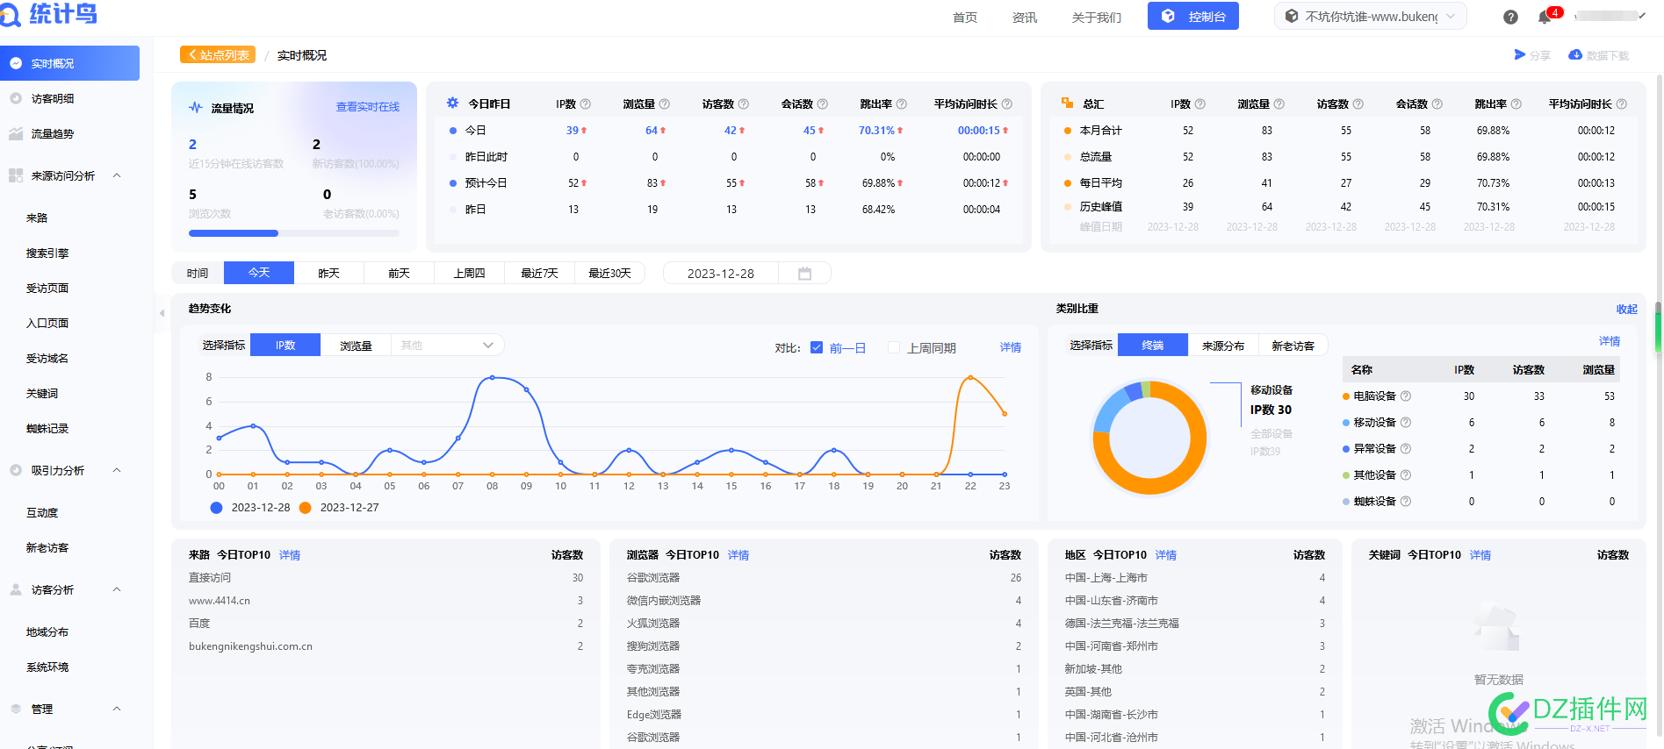
Task: Select the 昨天 time tab
Action: tap(329, 273)
